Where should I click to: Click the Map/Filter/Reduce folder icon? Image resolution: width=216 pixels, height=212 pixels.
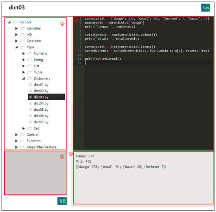coord(22,147)
